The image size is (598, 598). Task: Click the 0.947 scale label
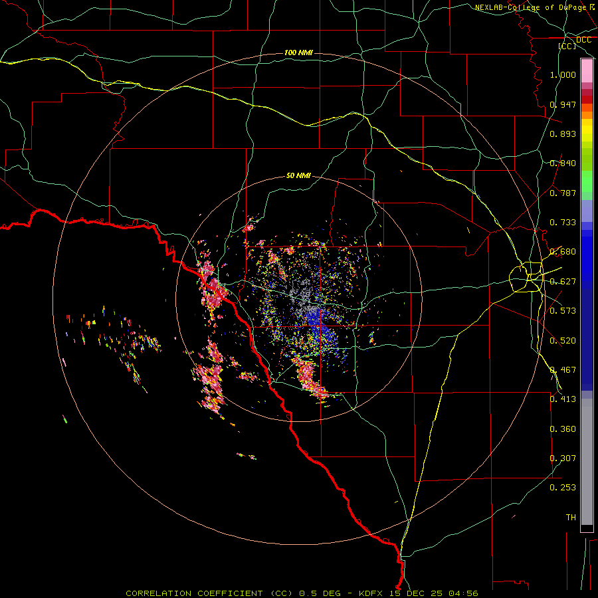(x=563, y=104)
